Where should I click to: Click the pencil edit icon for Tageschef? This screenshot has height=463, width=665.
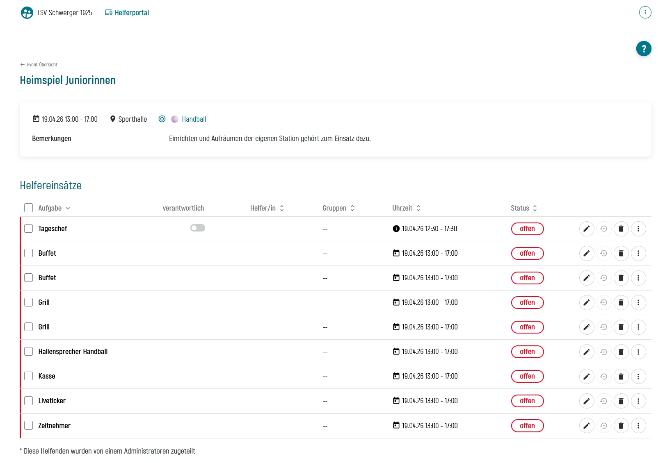coord(586,229)
